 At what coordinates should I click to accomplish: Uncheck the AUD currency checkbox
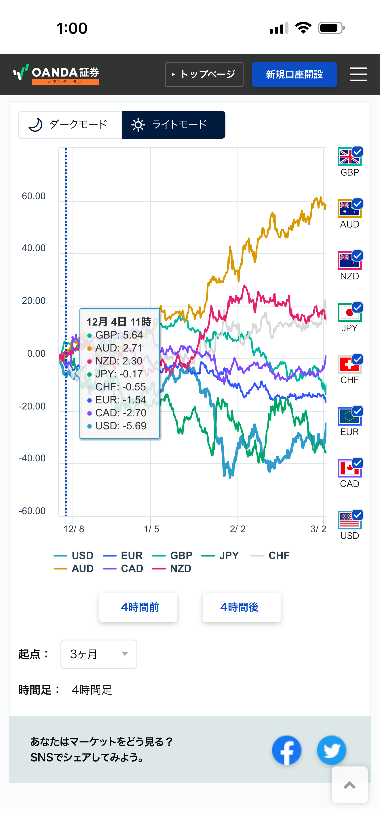click(358, 204)
